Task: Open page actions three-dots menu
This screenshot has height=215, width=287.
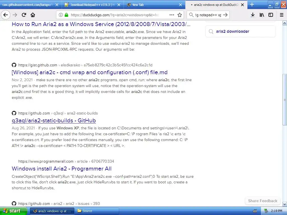Action: click(x=172, y=15)
